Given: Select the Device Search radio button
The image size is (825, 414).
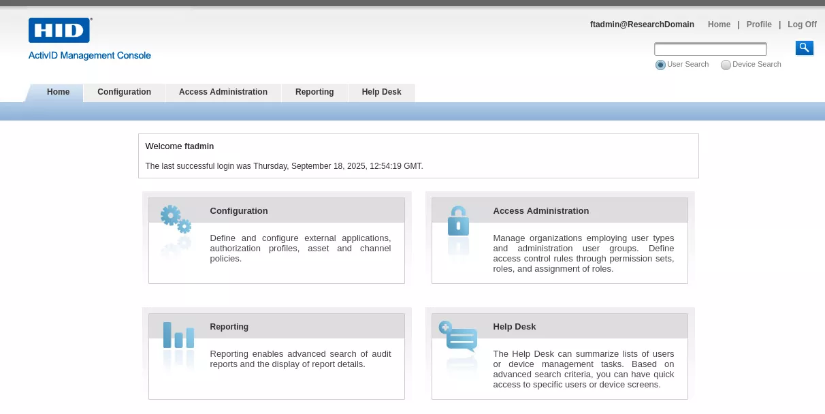Looking at the screenshot, I should pos(726,65).
